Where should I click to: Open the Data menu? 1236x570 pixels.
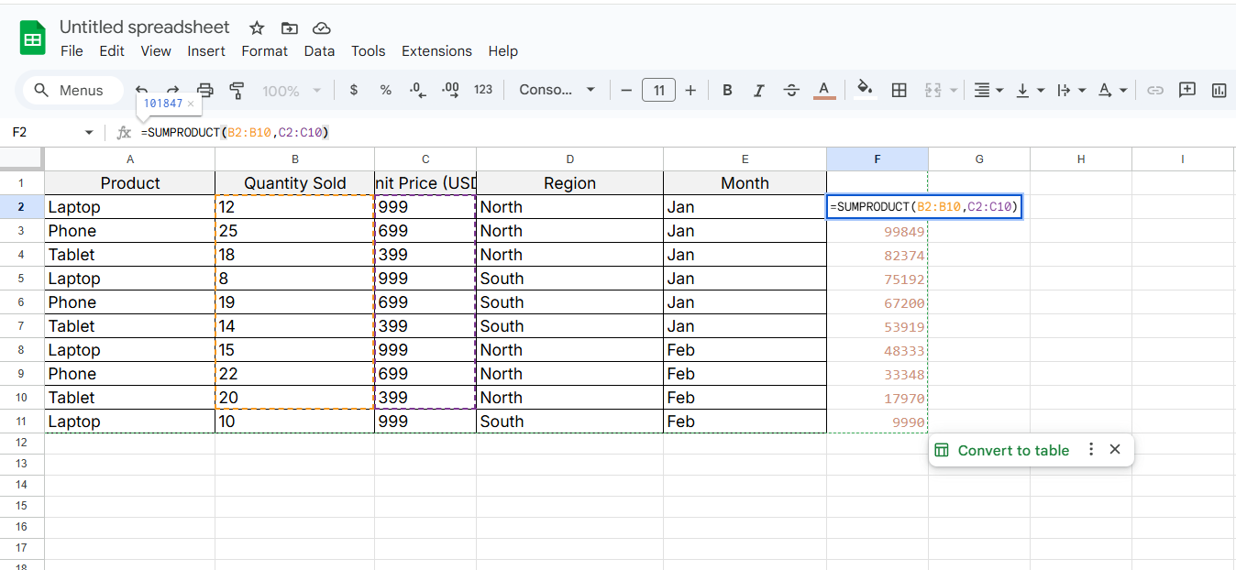point(319,51)
